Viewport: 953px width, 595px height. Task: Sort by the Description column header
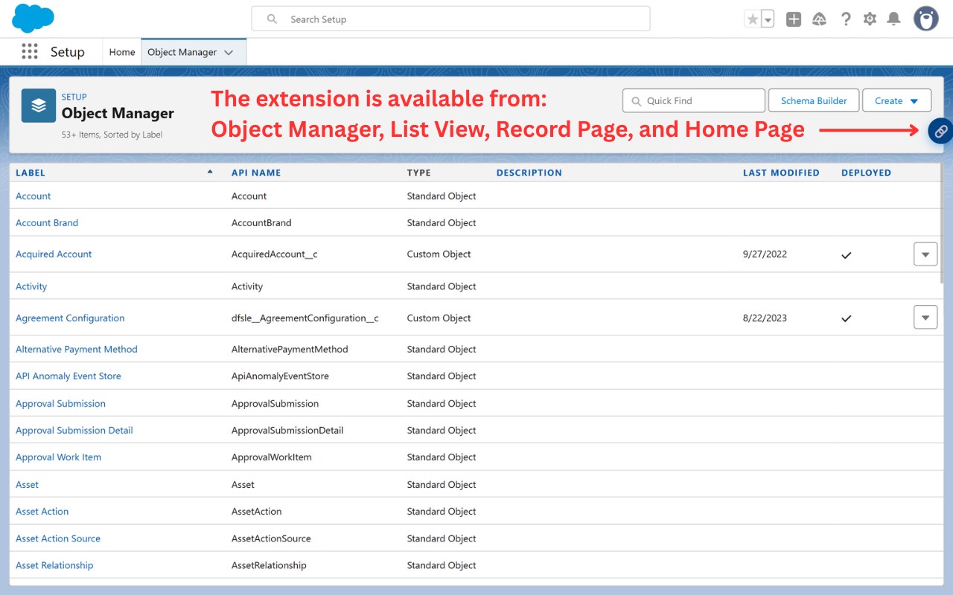[x=529, y=173]
